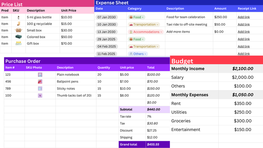Click the Monthly Income $2,100.00 value
Screen dimensions: 263x148
(x=243, y=68)
